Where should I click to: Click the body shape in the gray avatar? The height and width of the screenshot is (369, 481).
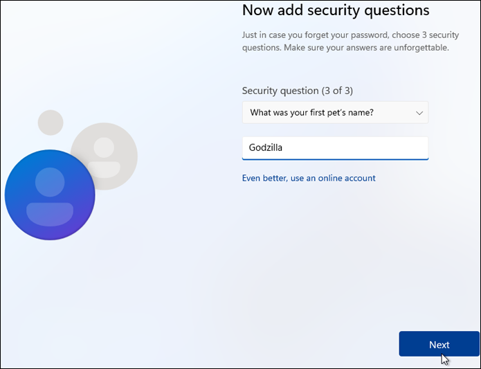pos(105,168)
